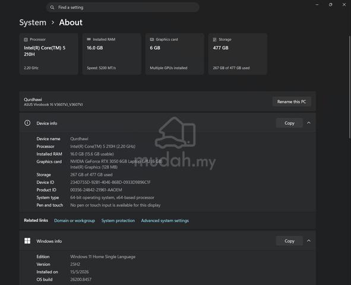
Task: Copy the Device info details
Action: pyautogui.click(x=289, y=123)
